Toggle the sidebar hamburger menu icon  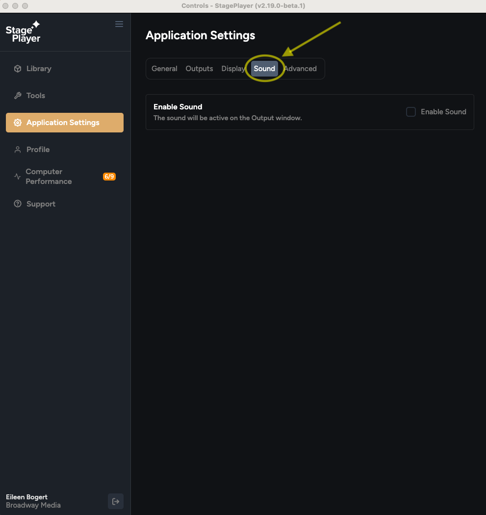(x=119, y=24)
